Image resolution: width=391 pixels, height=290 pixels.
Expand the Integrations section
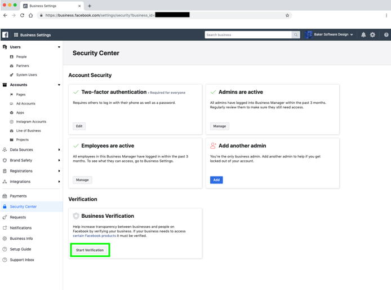pos(59,182)
